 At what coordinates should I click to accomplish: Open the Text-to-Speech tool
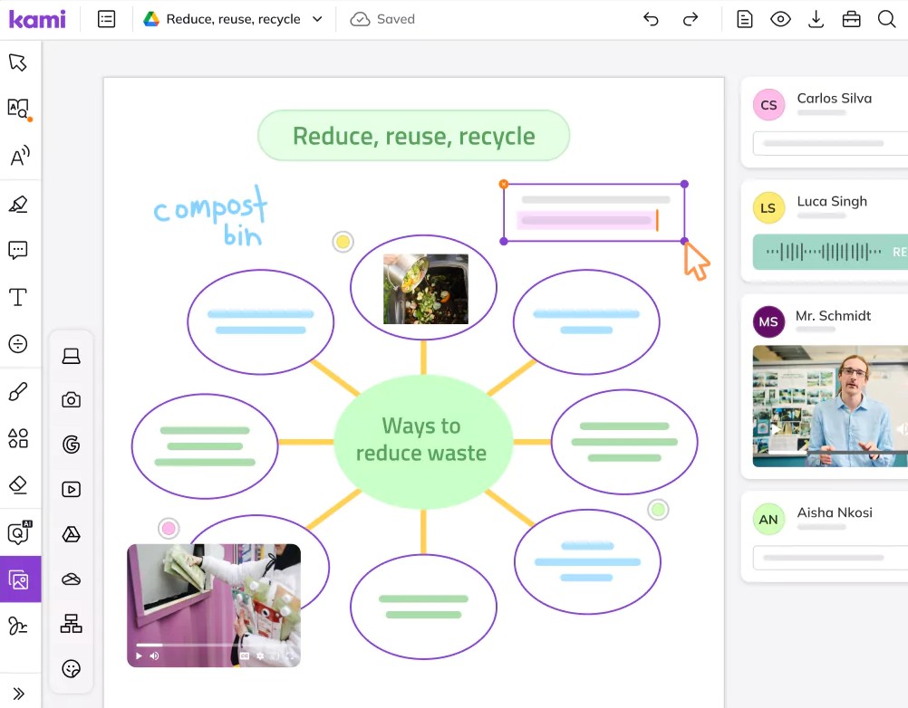(18, 157)
